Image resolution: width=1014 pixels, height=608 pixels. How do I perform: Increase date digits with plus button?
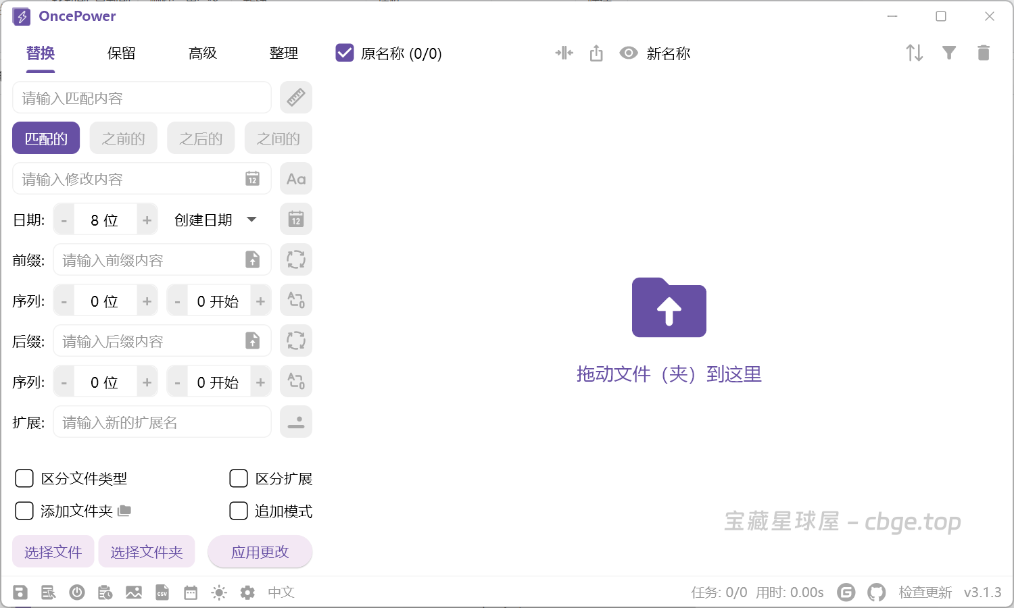click(147, 220)
